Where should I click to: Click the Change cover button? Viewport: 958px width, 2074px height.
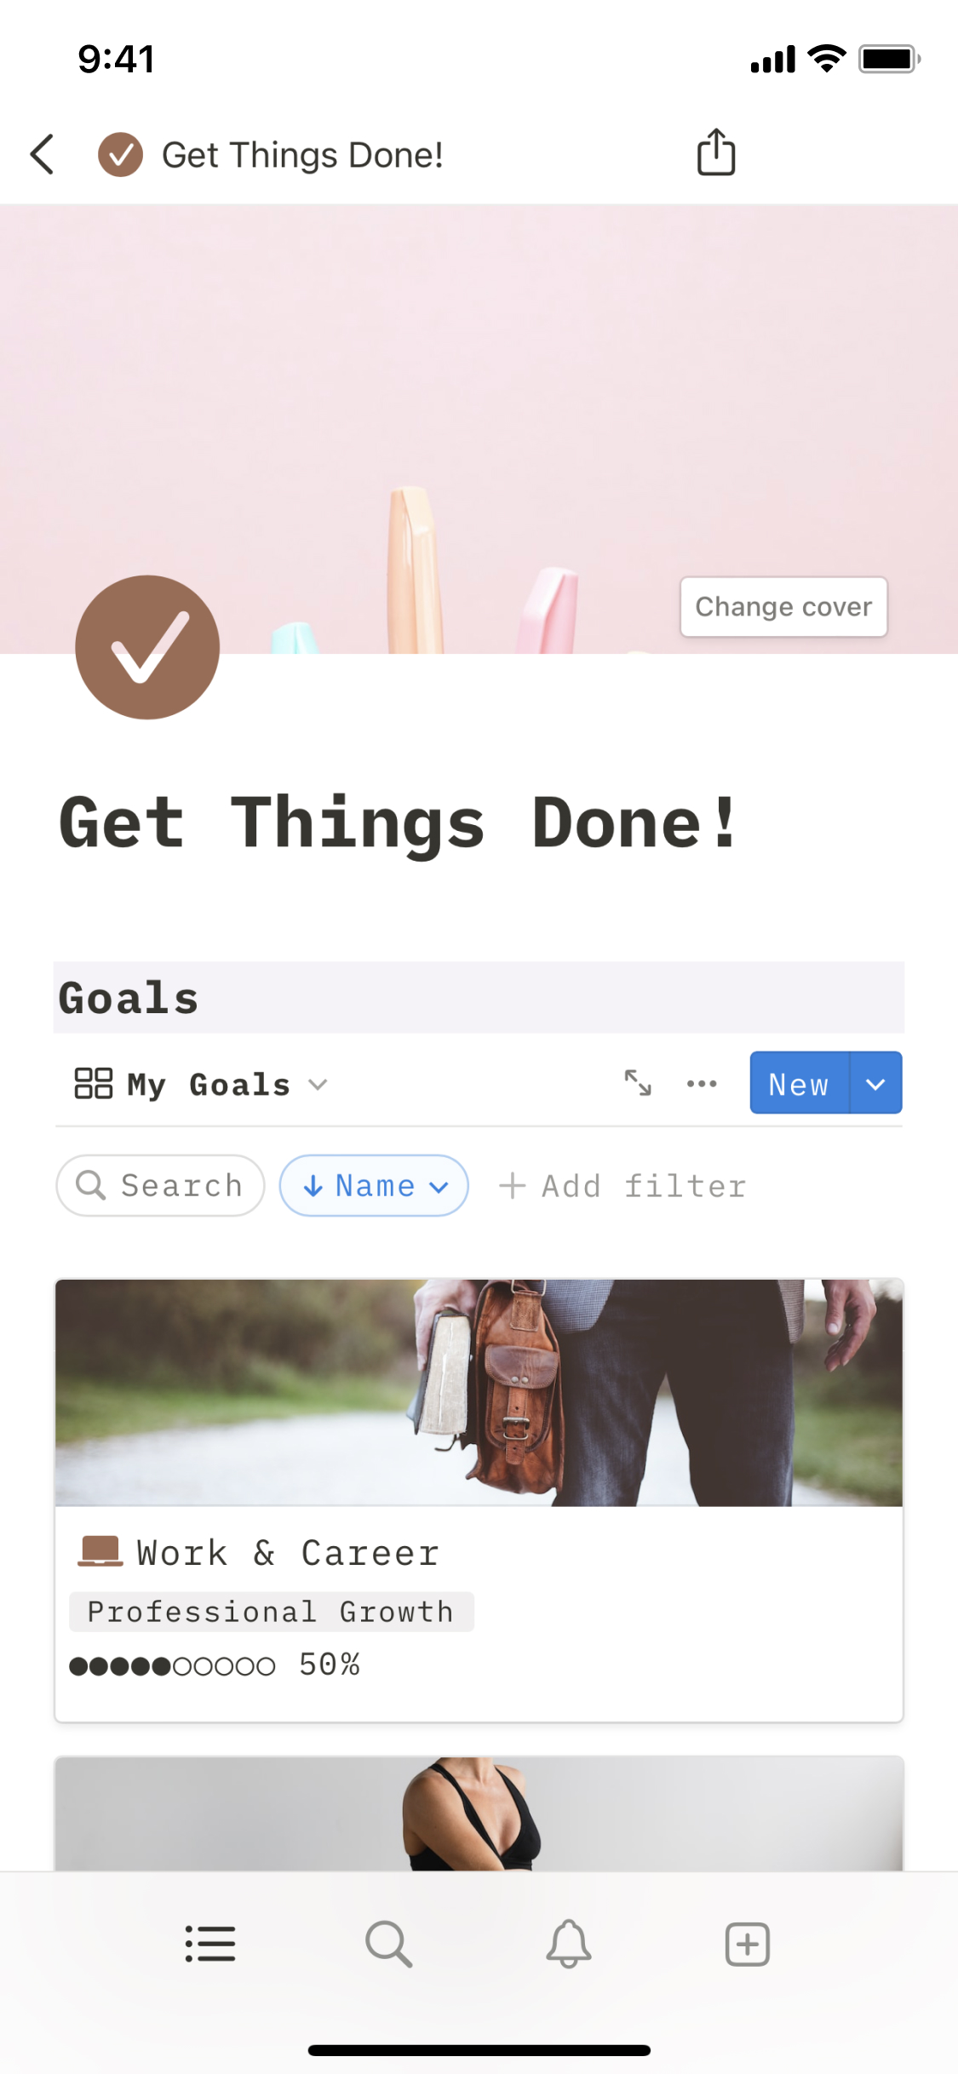pyautogui.click(x=783, y=607)
